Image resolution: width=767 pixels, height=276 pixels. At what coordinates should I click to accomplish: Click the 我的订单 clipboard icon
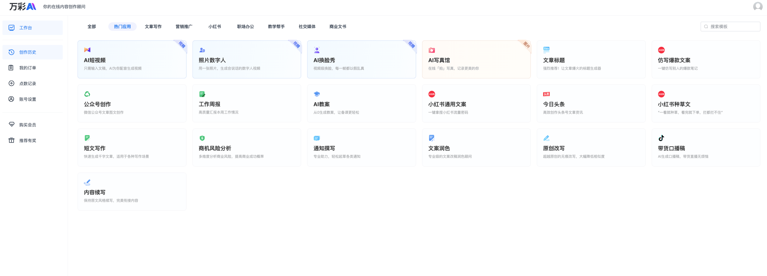(x=11, y=68)
